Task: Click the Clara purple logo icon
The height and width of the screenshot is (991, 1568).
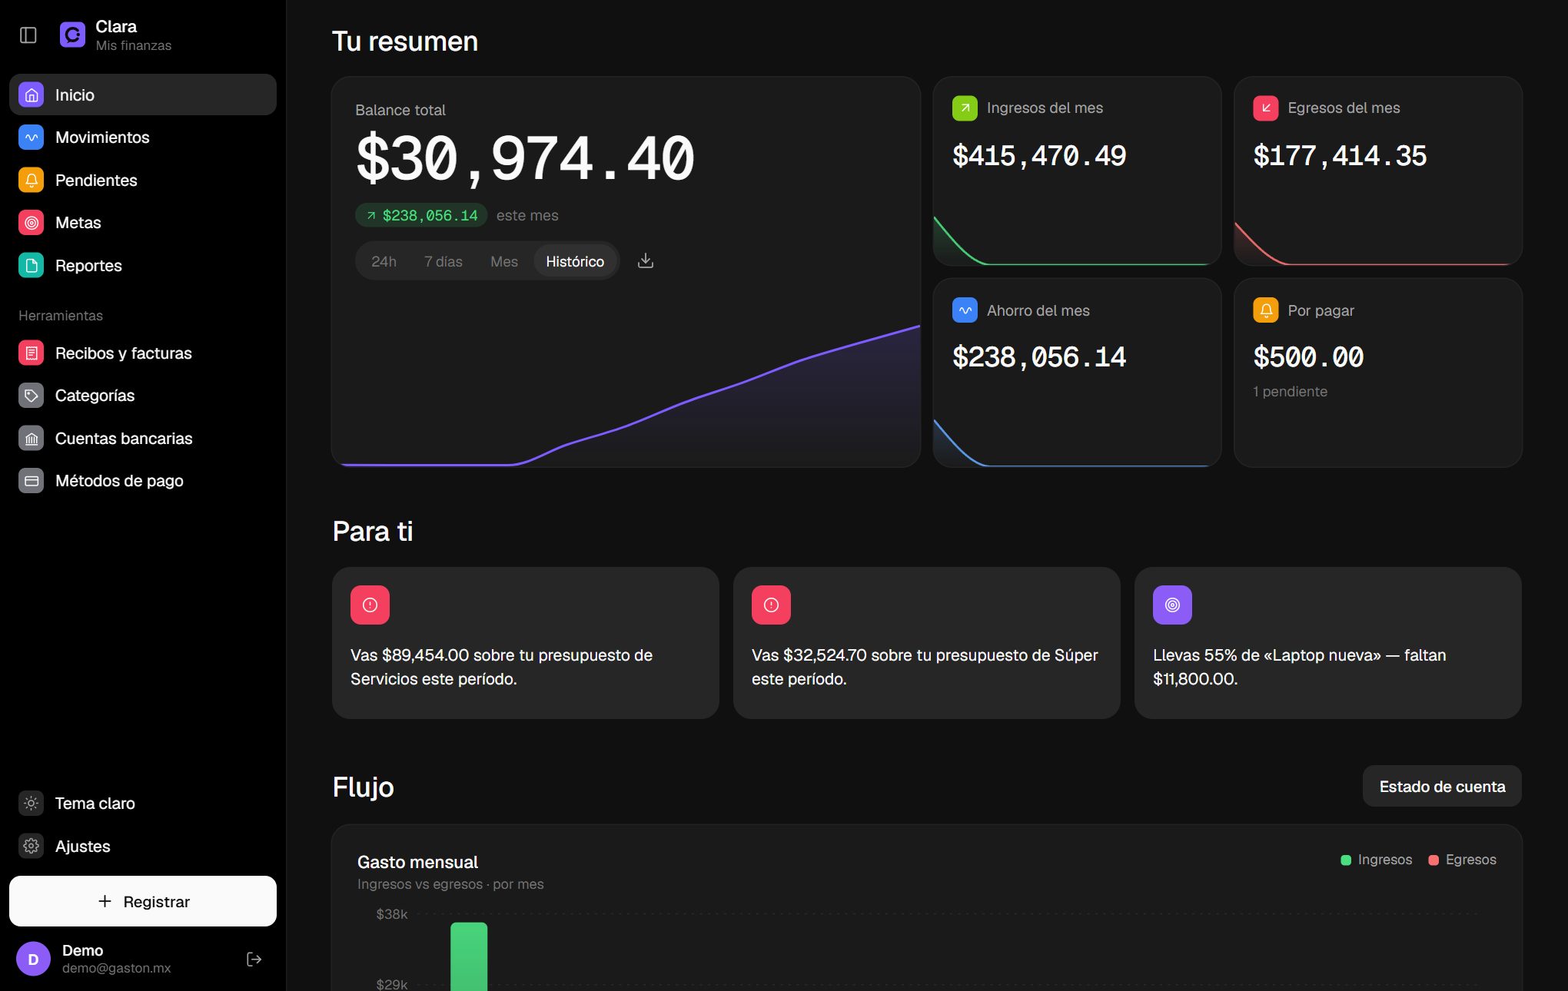Action: [x=72, y=35]
